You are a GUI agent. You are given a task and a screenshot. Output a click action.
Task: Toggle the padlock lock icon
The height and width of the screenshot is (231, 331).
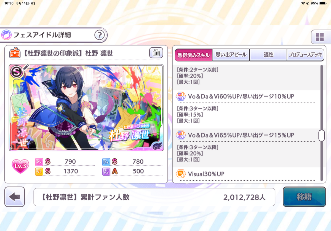(156, 53)
